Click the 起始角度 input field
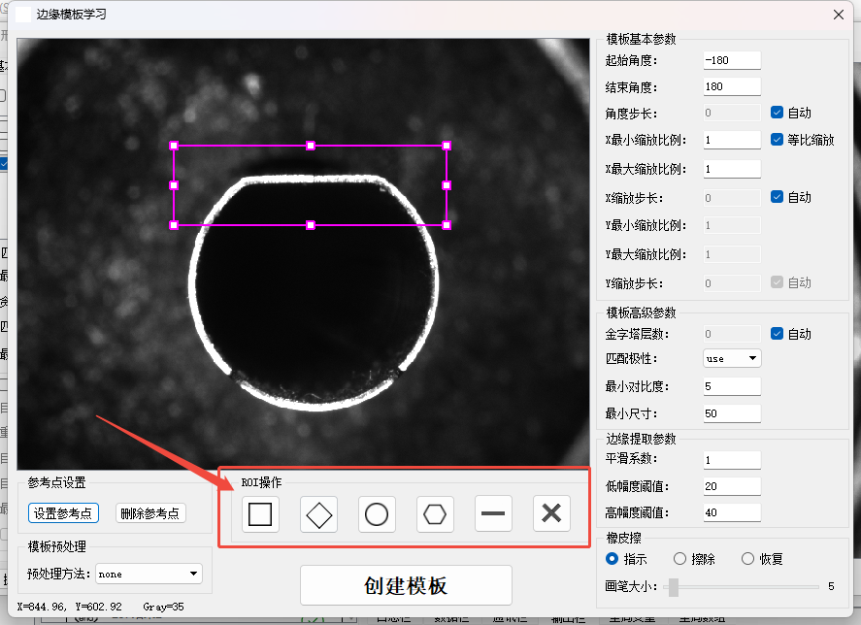This screenshot has width=861, height=625. pos(732,60)
